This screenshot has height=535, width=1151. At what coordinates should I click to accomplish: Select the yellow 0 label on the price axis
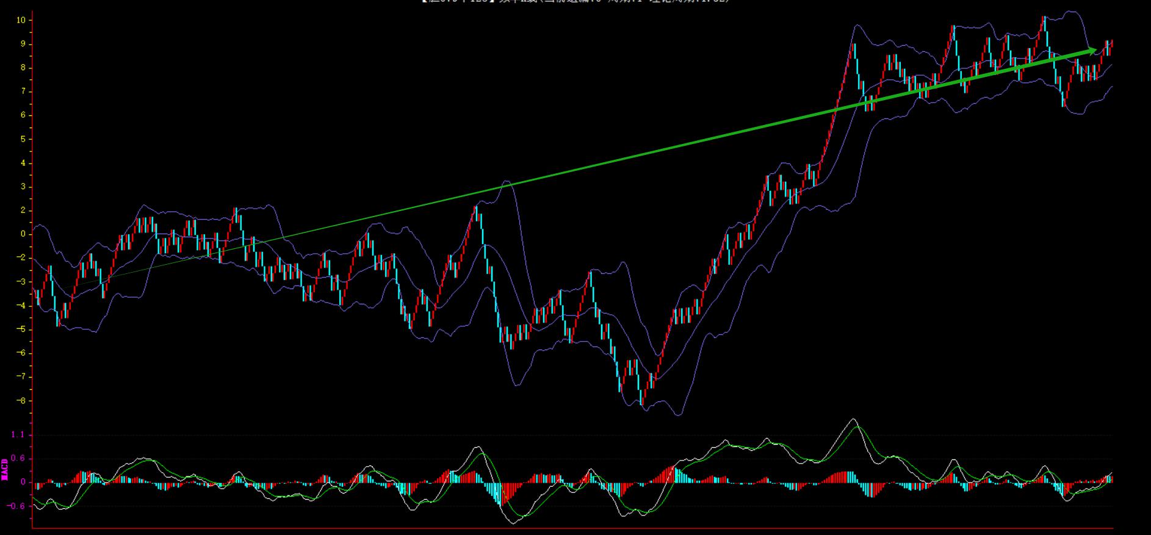tap(23, 234)
